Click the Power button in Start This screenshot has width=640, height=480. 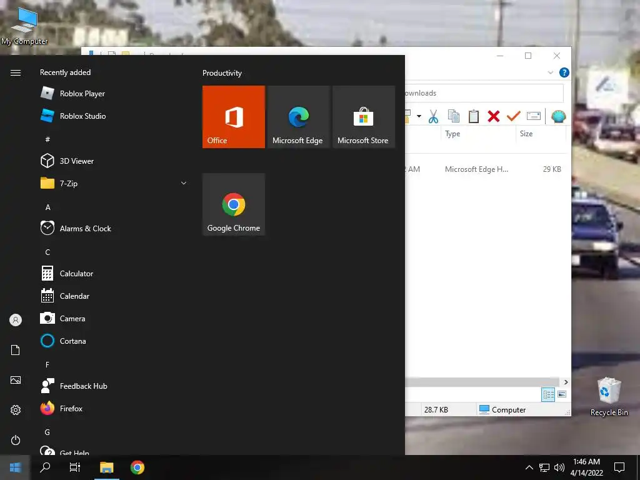coord(16,440)
